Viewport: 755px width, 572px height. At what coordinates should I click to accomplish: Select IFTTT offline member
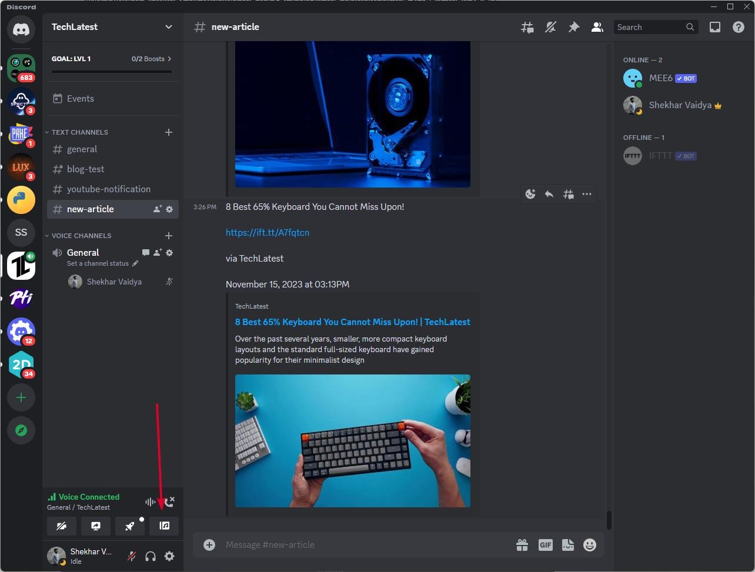681,156
